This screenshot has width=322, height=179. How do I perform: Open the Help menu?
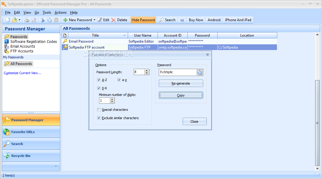tap(74, 13)
